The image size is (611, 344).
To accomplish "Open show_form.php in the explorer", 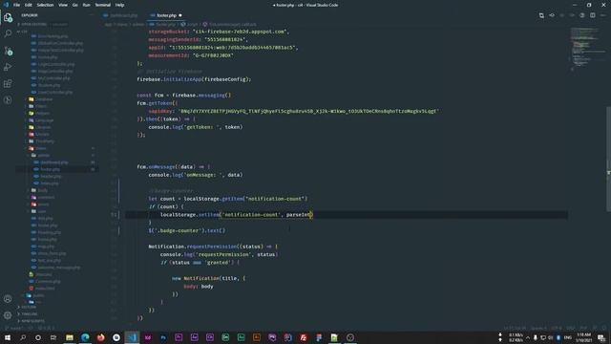I will tap(52, 253).
